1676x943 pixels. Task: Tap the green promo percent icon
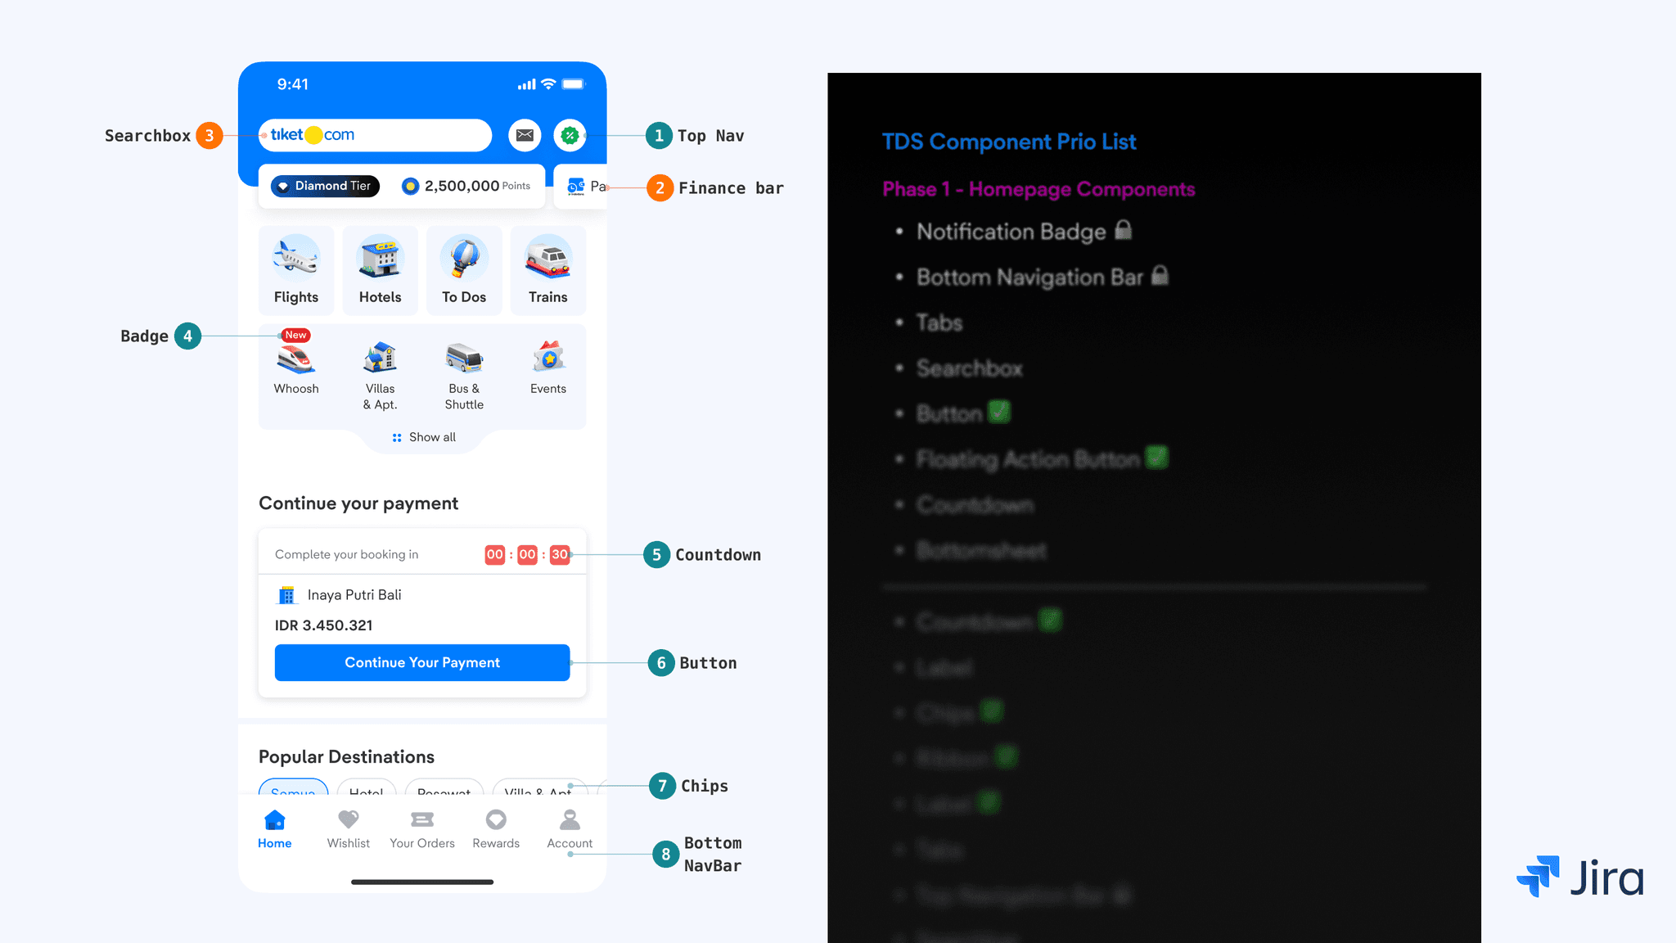[x=570, y=135]
